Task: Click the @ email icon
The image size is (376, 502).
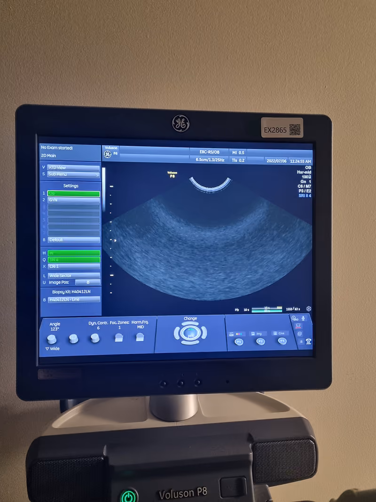Action: pyautogui.click(x=300, y=334)
